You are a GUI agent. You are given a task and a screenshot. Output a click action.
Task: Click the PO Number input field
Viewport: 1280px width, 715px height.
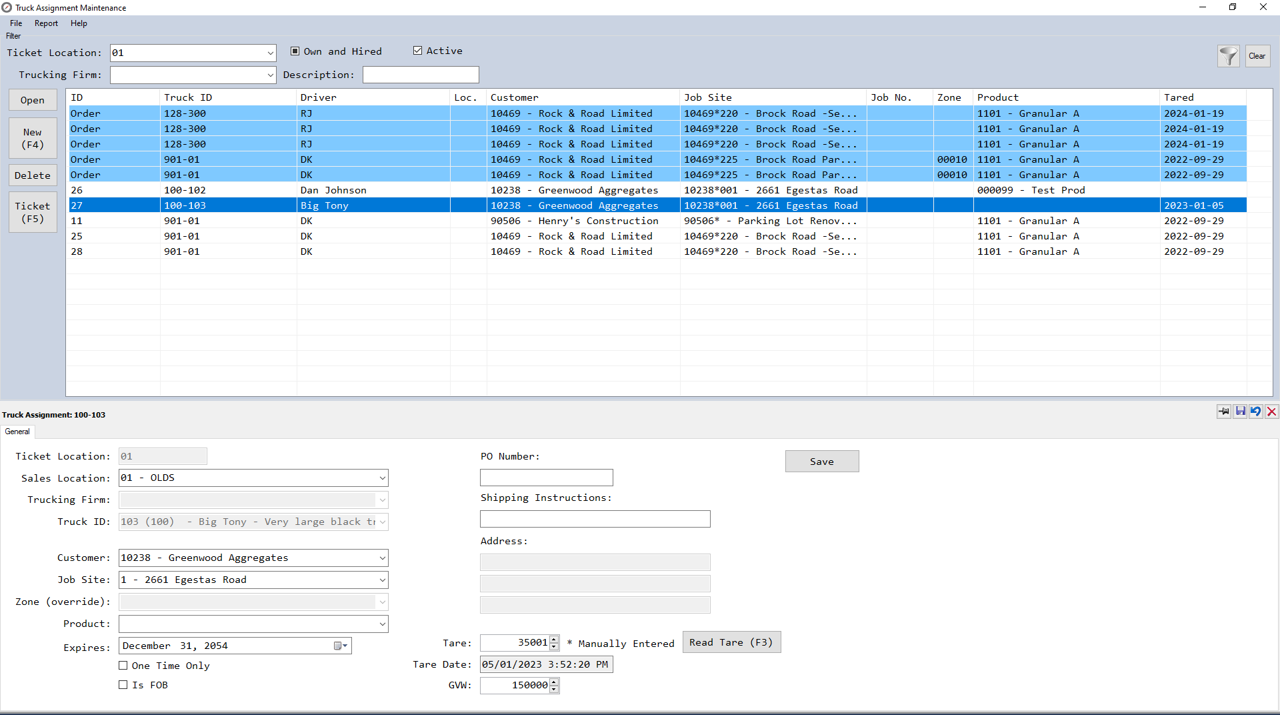pos(547,478)
